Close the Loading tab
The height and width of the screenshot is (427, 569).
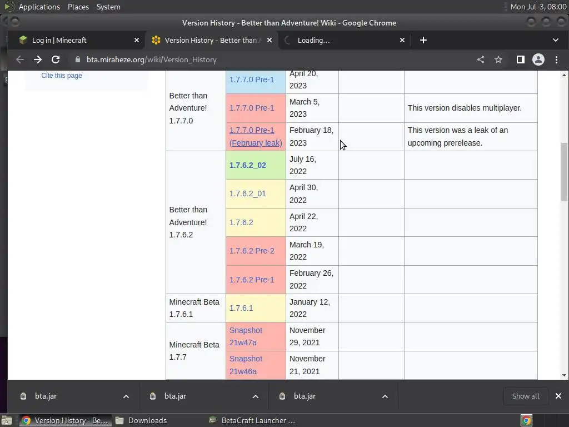click(402, 40)
